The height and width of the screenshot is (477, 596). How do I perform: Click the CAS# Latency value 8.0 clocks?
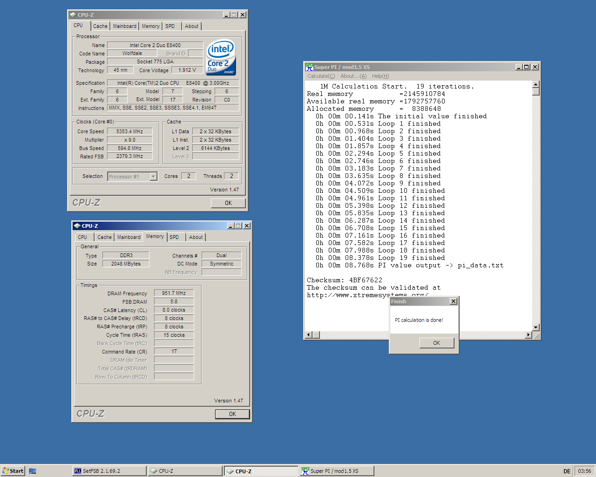[x=174, y=310]
